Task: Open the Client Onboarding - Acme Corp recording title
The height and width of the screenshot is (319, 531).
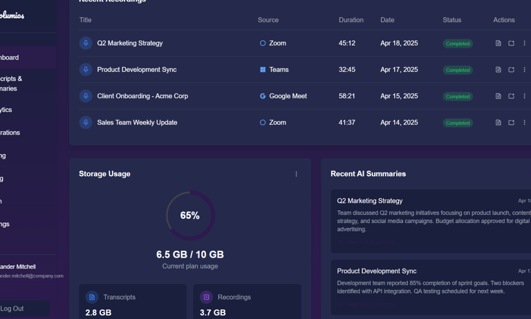Action: pyautogui.click(x=142, y=96)
